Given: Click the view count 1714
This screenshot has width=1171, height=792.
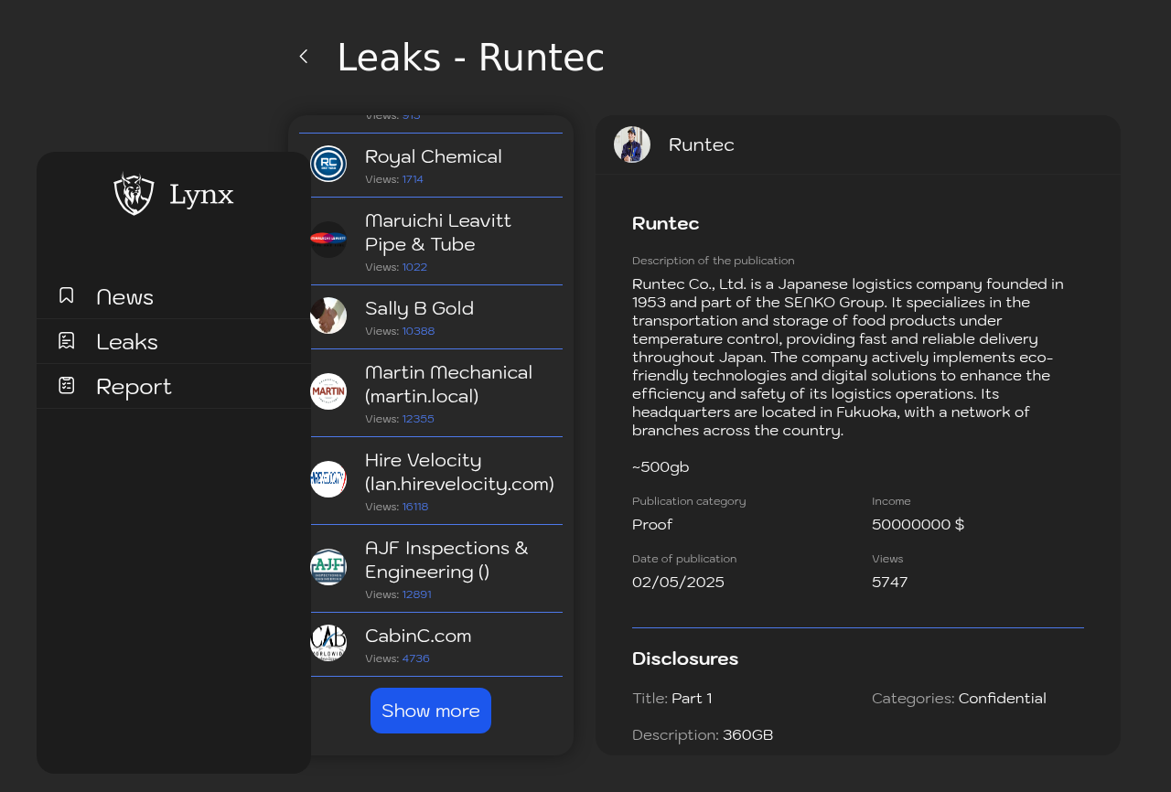Looking at the screenshot, I should point(413,179).
